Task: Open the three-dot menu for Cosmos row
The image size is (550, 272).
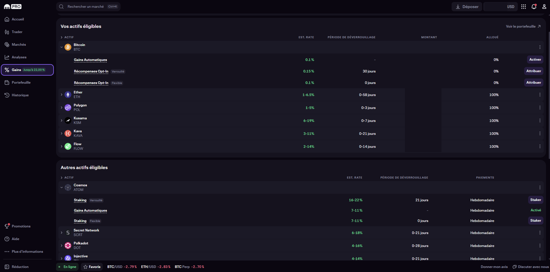Action: coord(540,187)
